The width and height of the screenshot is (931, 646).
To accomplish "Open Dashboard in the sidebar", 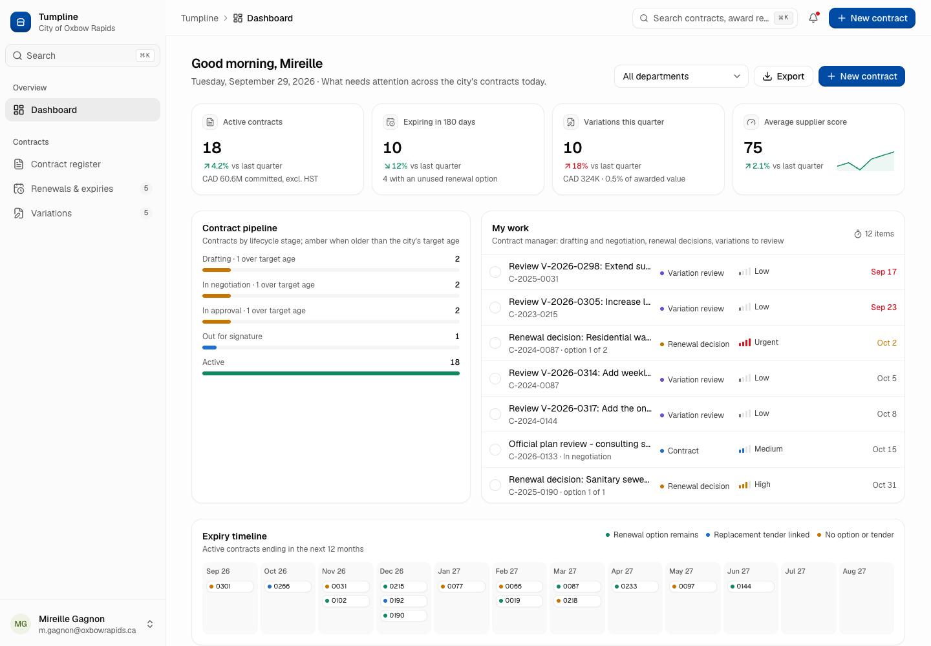I will click(83, 110).
